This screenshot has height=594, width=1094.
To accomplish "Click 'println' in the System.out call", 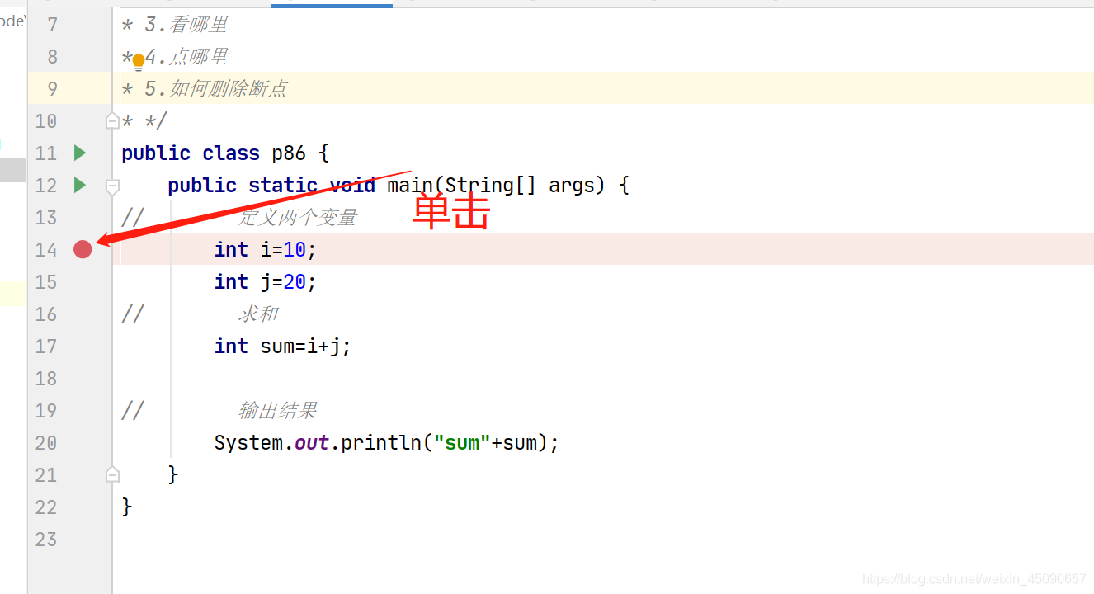I will (x=381, y=443).
